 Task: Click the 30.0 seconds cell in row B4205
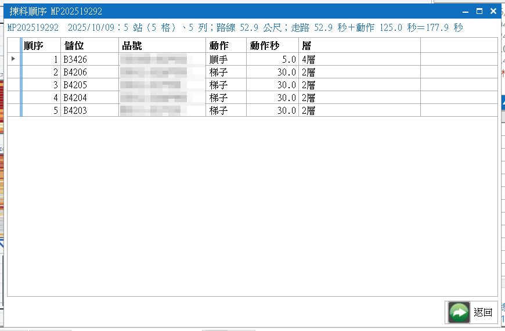[272, 85]
